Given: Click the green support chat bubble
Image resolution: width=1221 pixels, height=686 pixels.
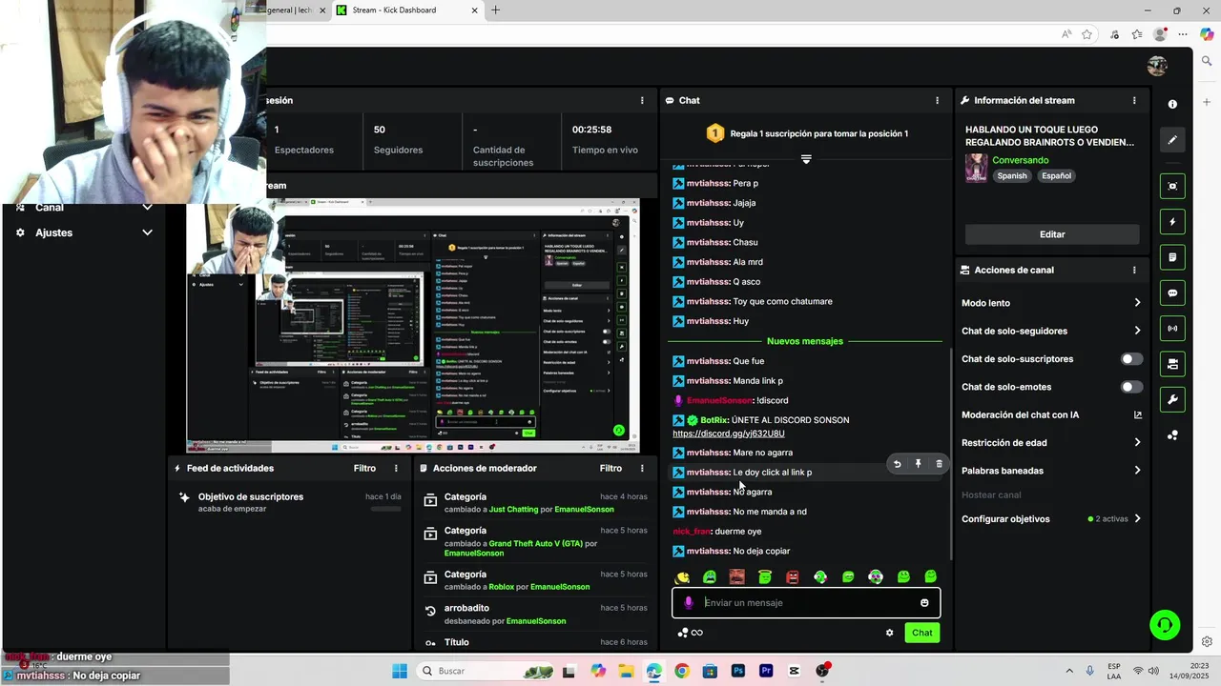Looking at the screenshot, I should point(1165,625).
